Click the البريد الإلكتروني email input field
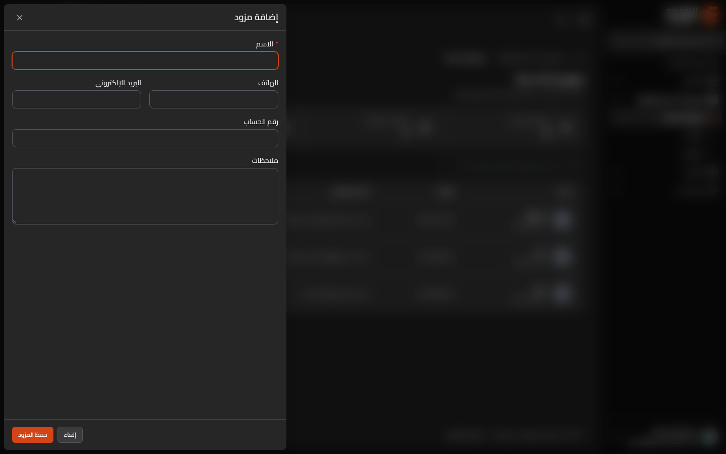 pyautogui.click(x=77, y=99)
